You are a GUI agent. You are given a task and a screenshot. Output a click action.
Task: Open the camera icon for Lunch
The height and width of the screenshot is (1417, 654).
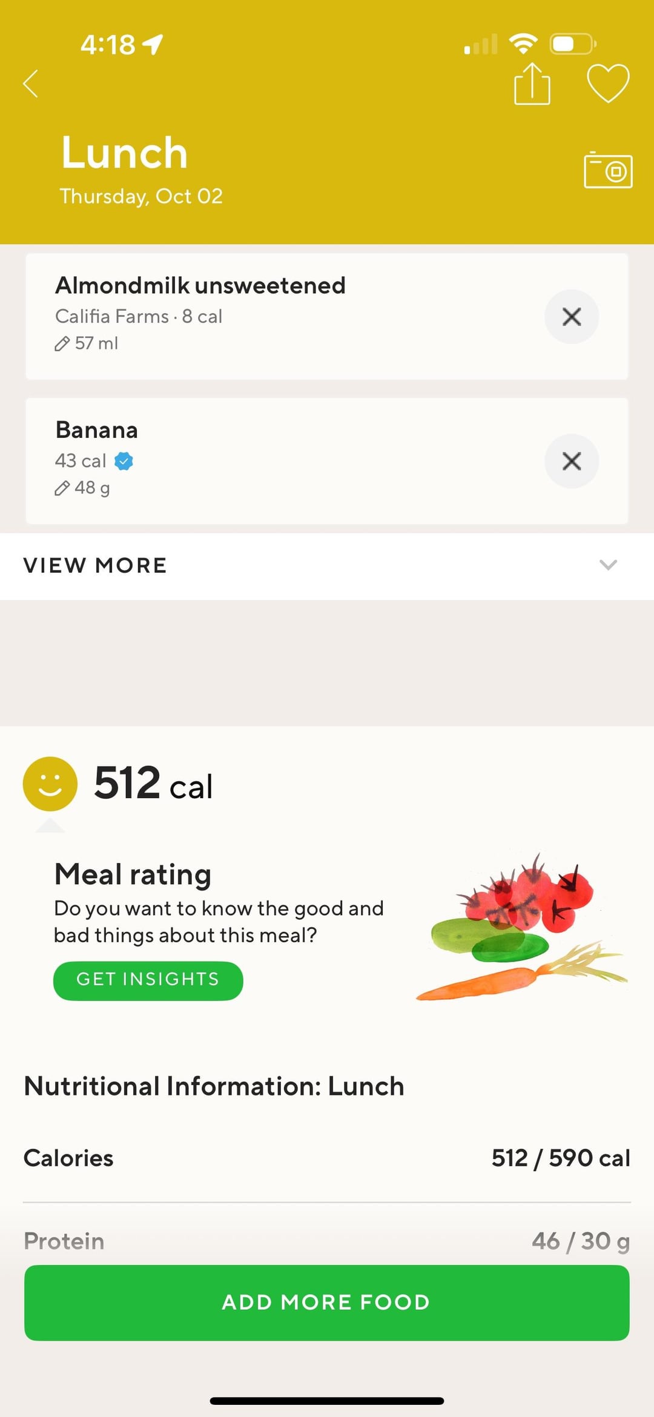[608, 171]
